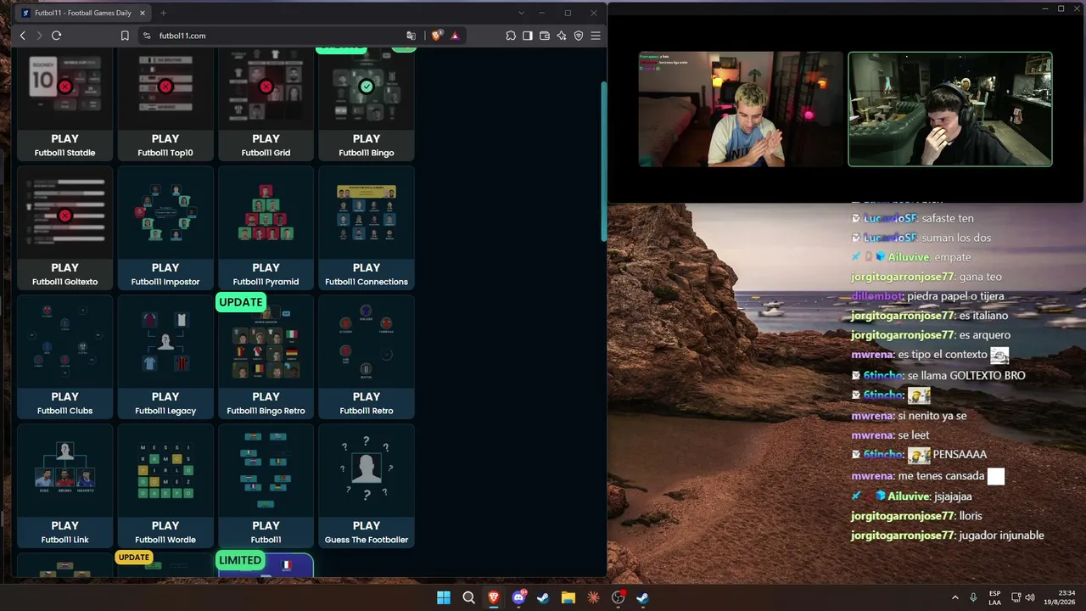The width and height of the screenshot is (1086, 611).
Task: Open OBS Studio from the taskbar
Action: pos(619,597)
